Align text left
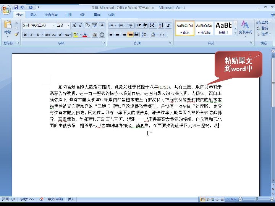Screen dimensions: 275x206 tap(111, 34)
